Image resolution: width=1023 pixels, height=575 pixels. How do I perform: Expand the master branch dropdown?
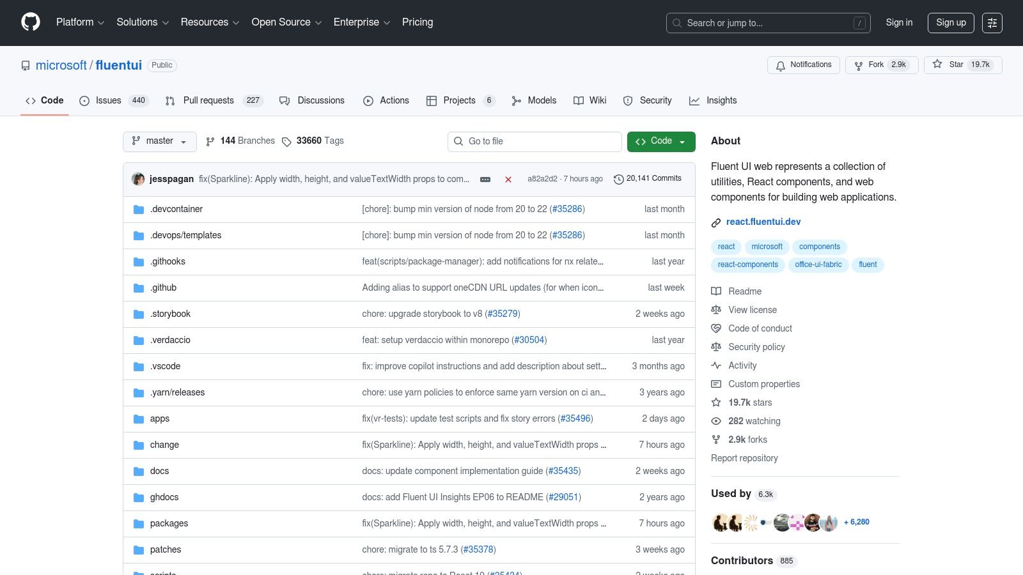click(159, 141)
